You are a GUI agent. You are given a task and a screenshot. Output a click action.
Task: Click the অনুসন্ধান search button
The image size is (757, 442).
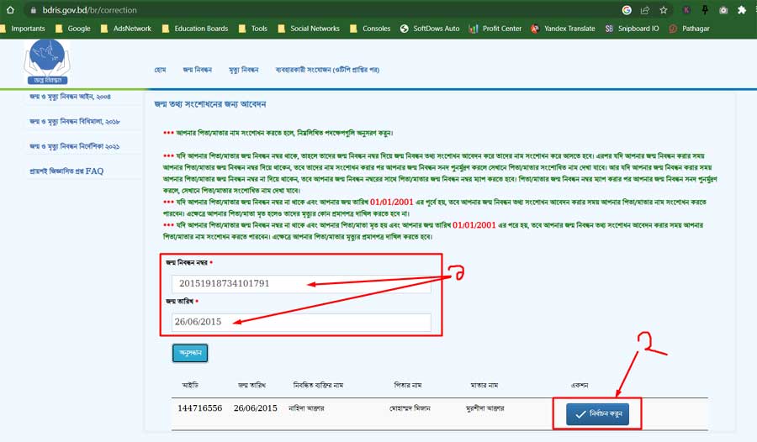click(190, 353)
